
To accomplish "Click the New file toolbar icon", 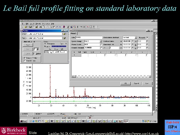I will [x=23, y=27].
